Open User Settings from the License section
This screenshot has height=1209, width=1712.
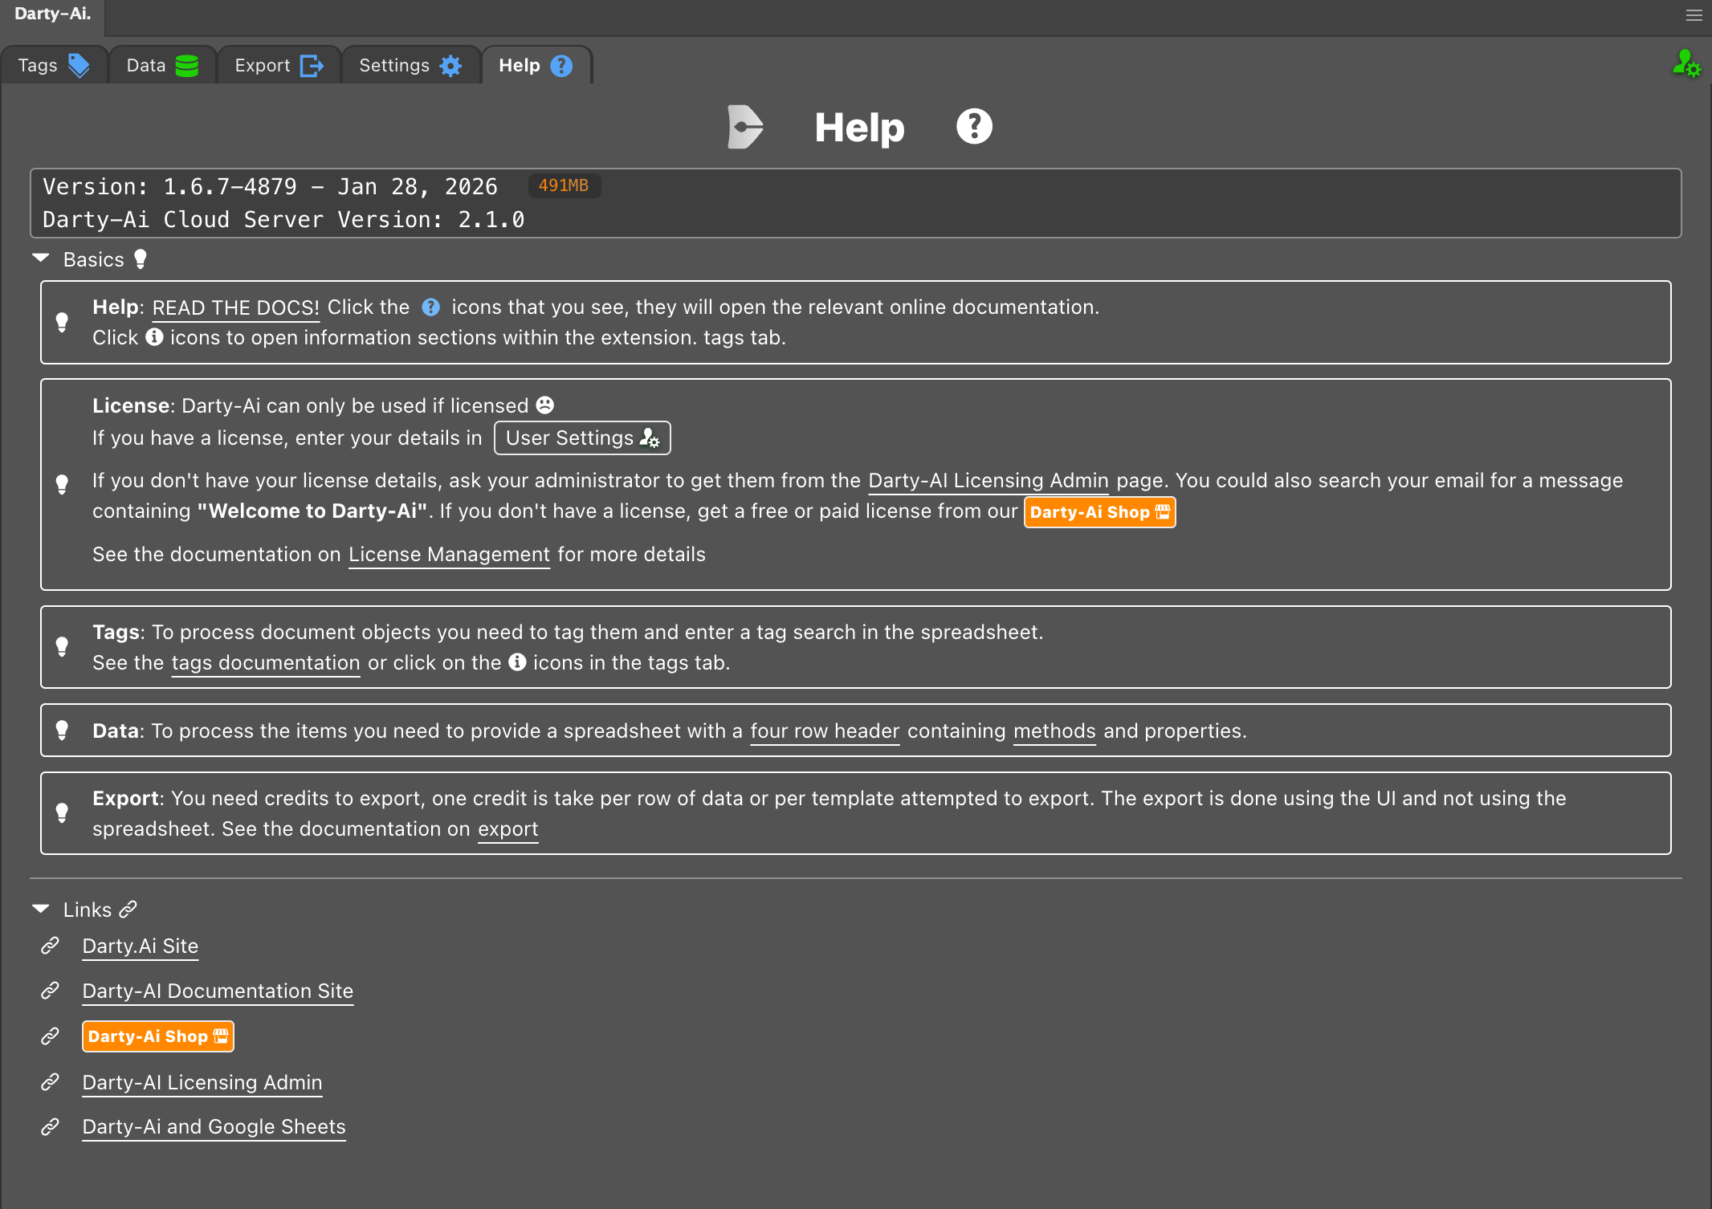[x=581, y=438]
